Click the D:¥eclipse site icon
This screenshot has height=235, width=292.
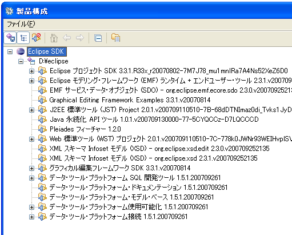point(31,61)
